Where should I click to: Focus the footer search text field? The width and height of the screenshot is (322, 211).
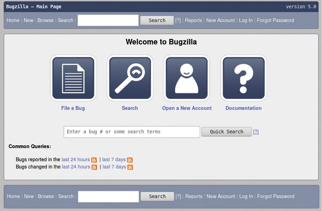coord(108,197)
